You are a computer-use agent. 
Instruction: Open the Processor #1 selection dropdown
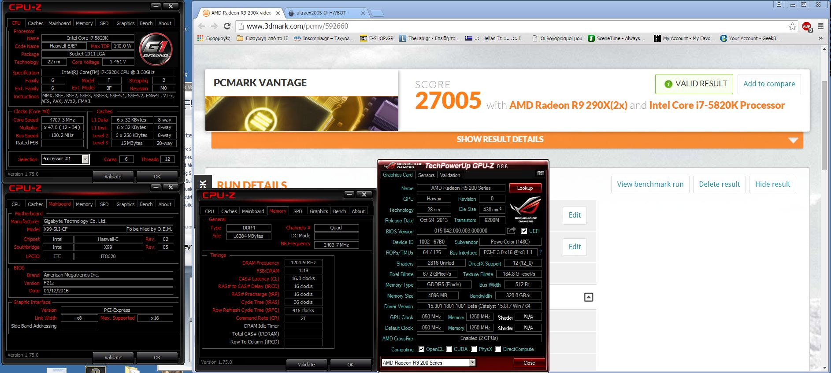[x=65, y=159]
